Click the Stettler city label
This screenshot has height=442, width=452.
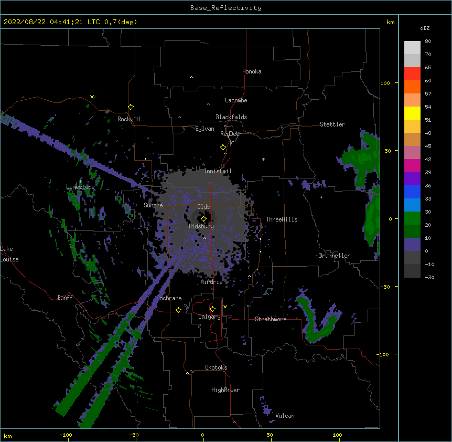click(x=332, y=124)
